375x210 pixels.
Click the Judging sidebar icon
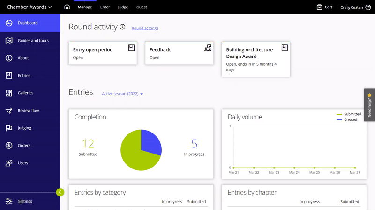click(8, 128)
